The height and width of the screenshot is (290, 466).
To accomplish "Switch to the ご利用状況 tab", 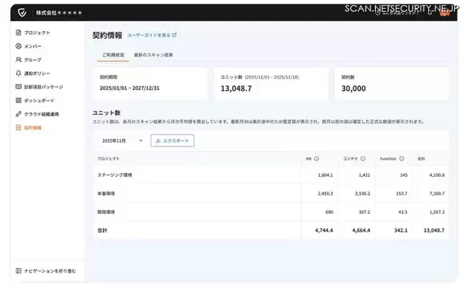I will (x=113, y=55).
